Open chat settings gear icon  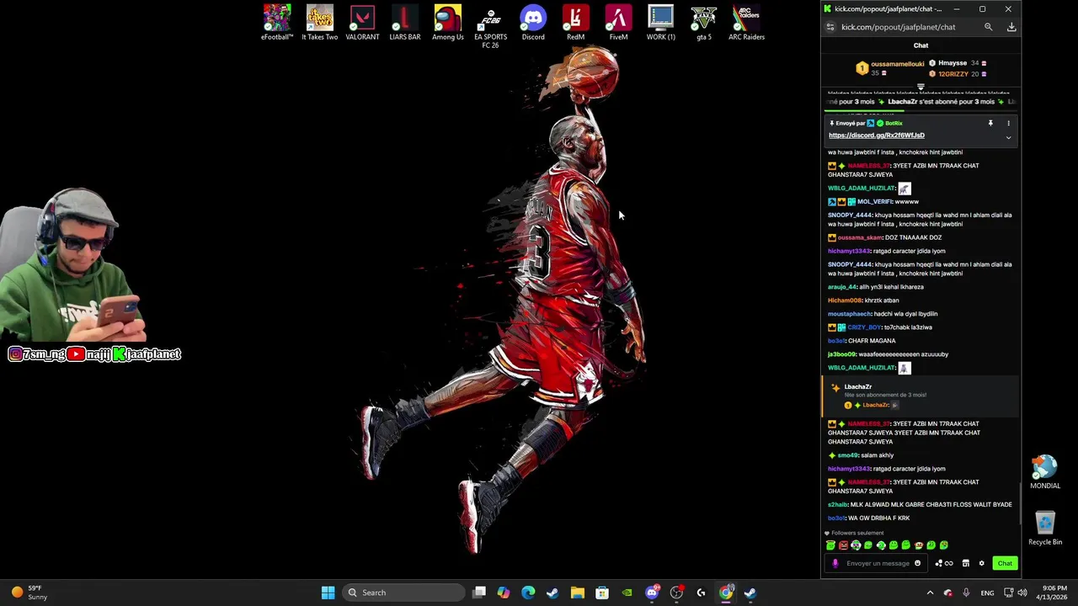tap(981, 563)
